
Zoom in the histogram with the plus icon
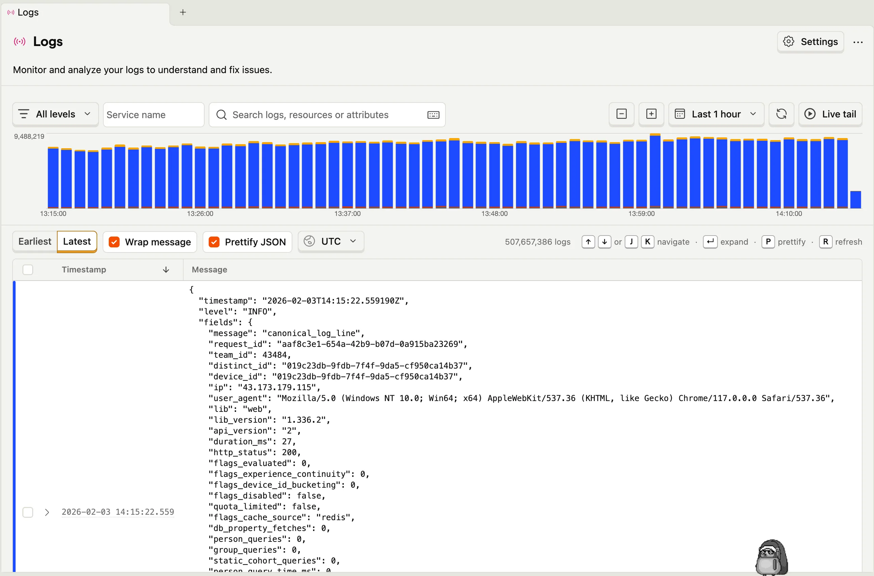click(x=651, y=114)
